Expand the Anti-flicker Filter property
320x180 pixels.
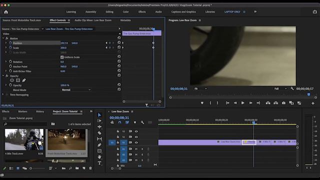pos(6,71)
